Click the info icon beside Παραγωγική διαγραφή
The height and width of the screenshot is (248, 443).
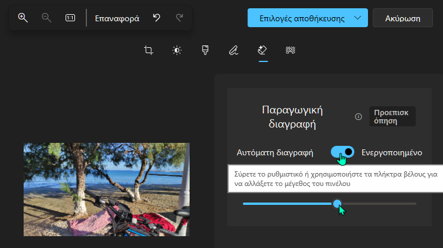tap(358, 117)
